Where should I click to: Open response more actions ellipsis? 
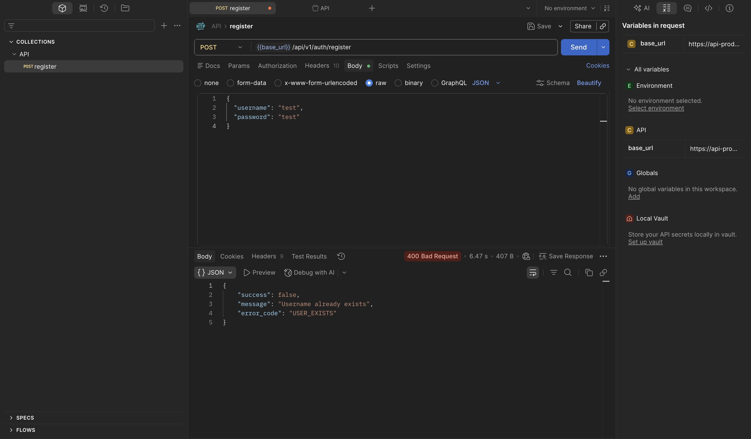coord(603,256)
